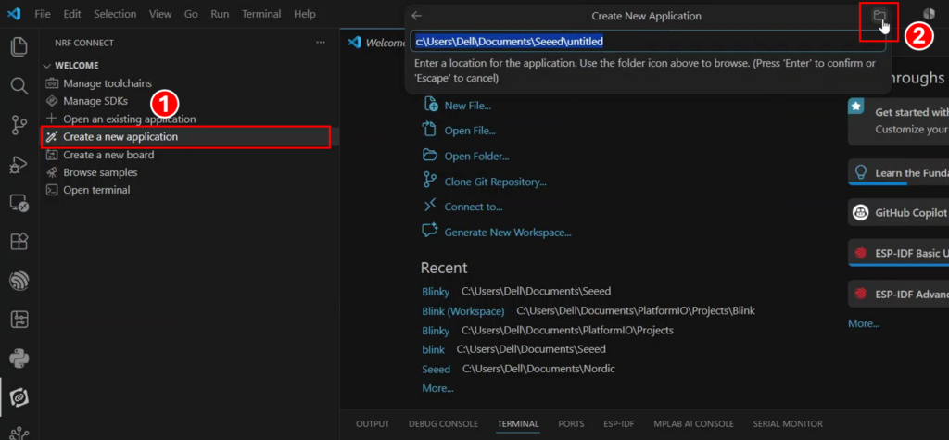Viewport: 949px width, 440px height.
Task: Switch to the OUTPUT panel tab
Action: 373,424
